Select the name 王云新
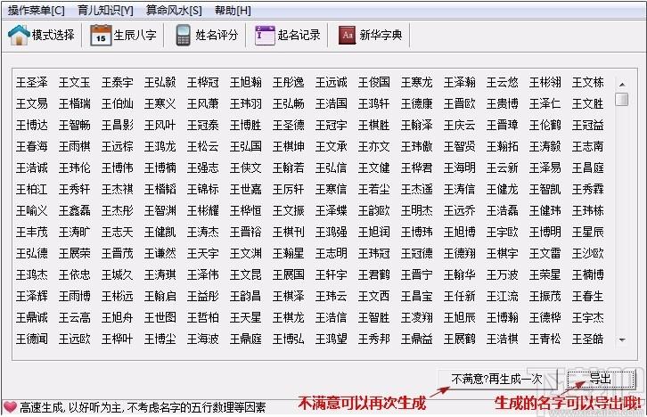Image resolution: width=647 pixels, height=417 pixels. pos(502,168)
